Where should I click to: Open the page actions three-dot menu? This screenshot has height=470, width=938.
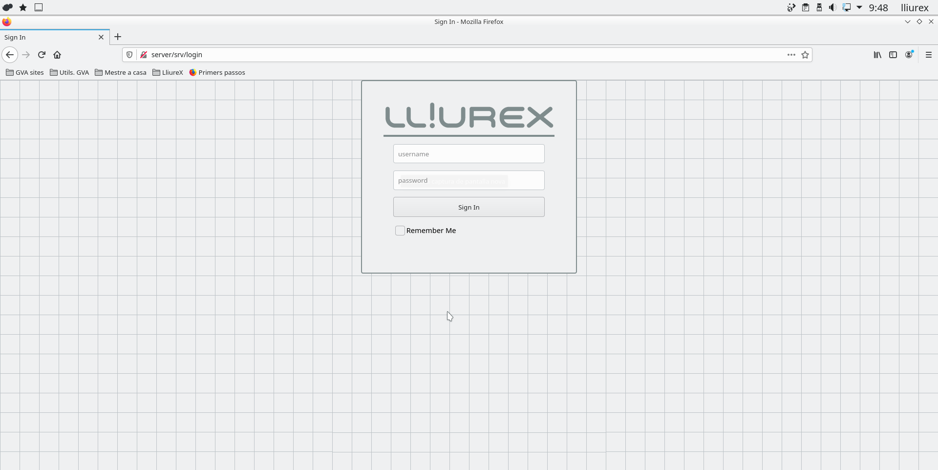(791, 55)
